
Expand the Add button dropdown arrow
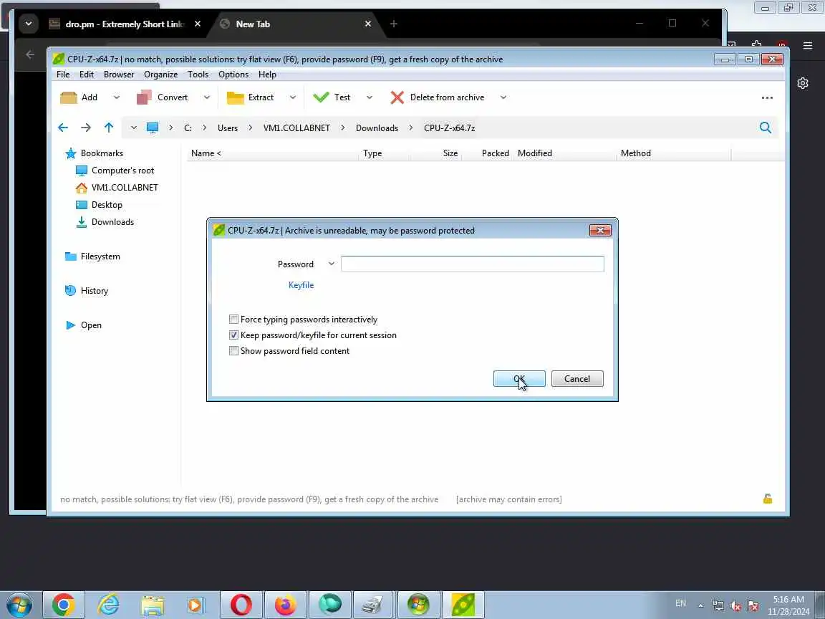coord(117,97)
